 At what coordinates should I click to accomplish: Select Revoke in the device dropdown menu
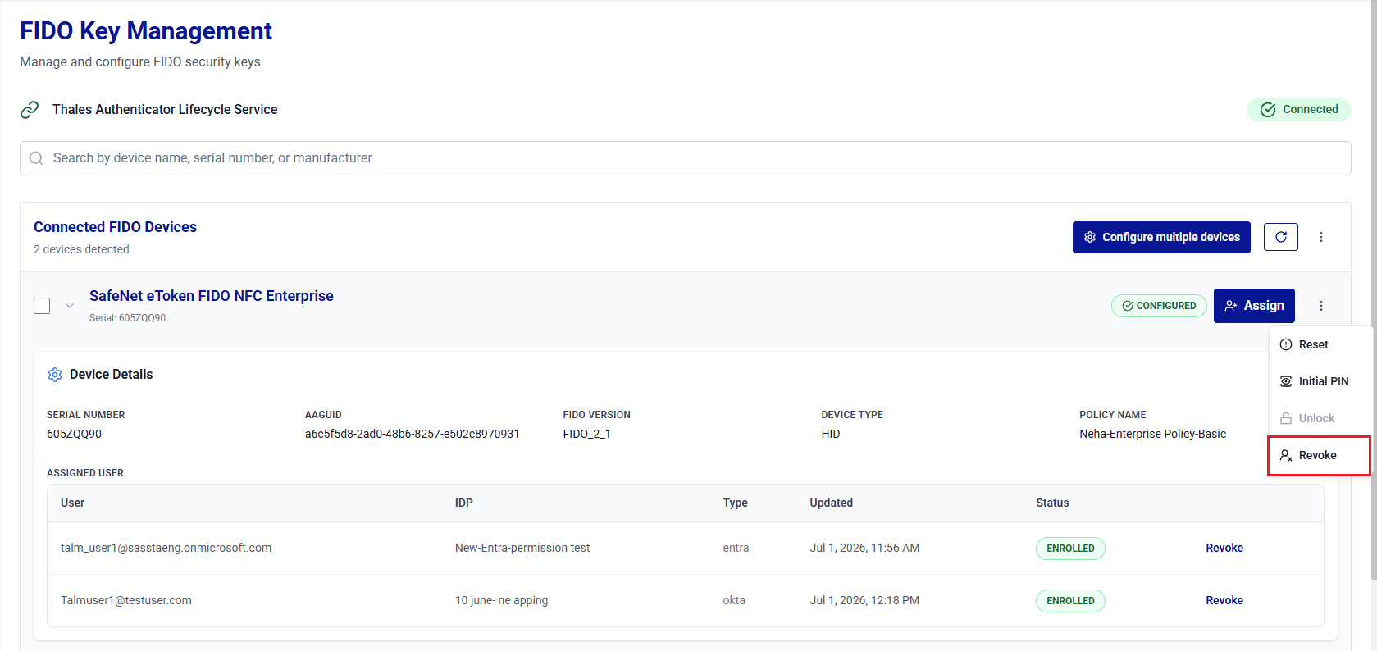[1319, 455]
